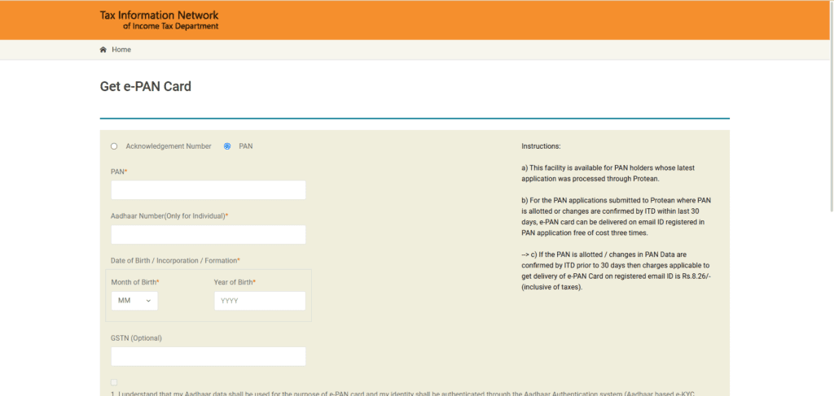
Task: Click the Date of Birth / Incorporation label
Action: pos(175,260)
